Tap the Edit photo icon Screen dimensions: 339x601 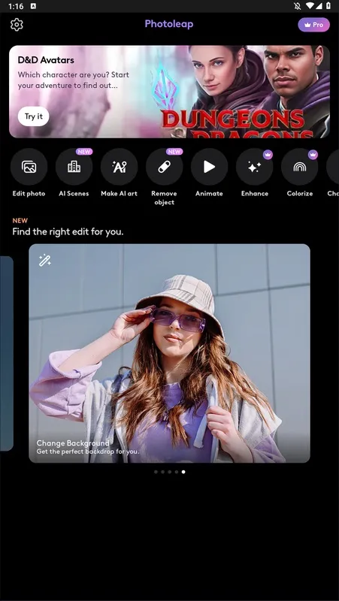(x=29, y=167)
